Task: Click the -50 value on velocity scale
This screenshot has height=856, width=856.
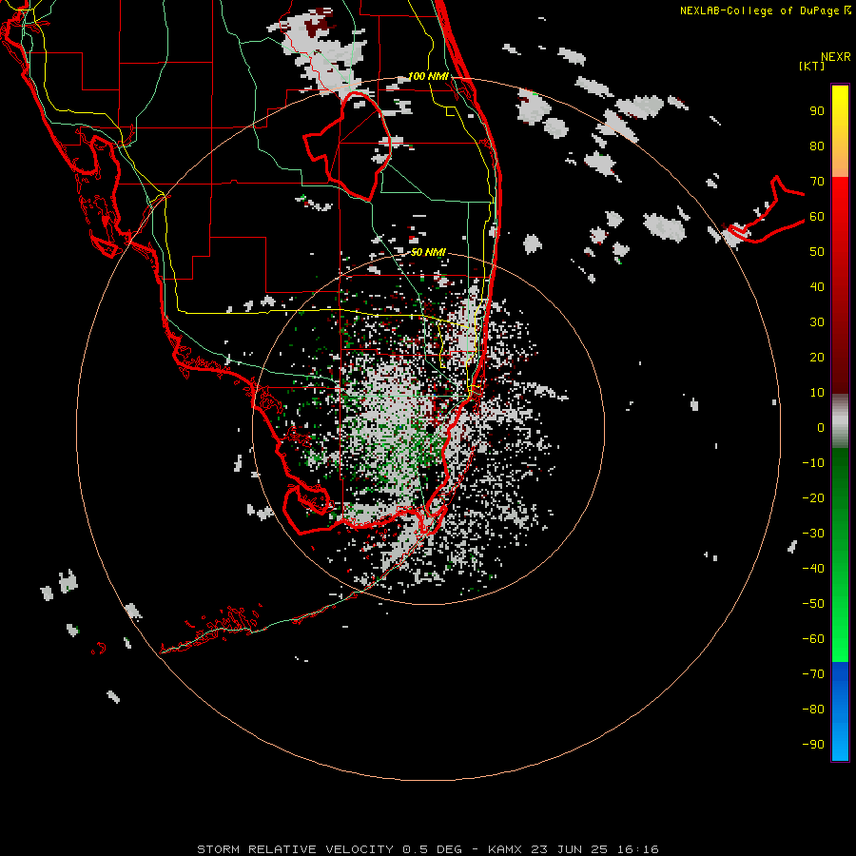Action: [x=813, y=604]
